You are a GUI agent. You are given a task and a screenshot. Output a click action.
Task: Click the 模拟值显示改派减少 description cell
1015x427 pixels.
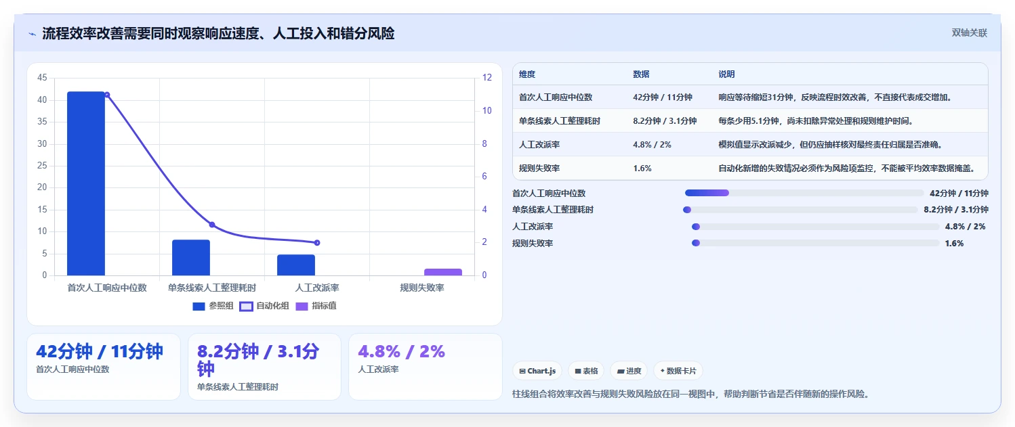831,145
